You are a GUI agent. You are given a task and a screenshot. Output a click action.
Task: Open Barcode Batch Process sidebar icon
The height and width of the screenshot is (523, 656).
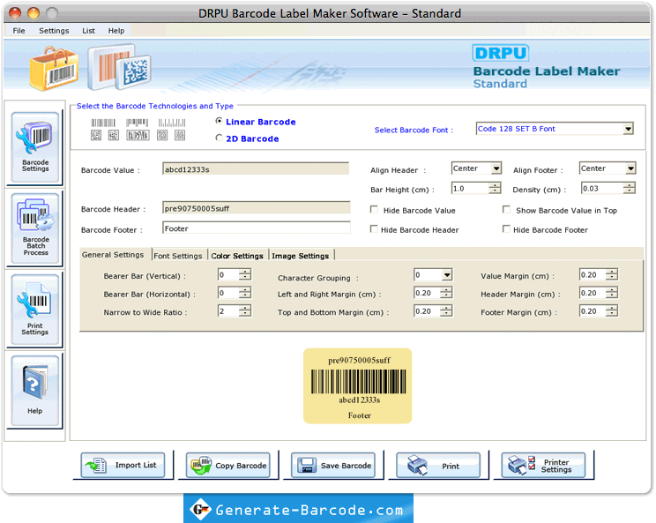click(35, 228)
